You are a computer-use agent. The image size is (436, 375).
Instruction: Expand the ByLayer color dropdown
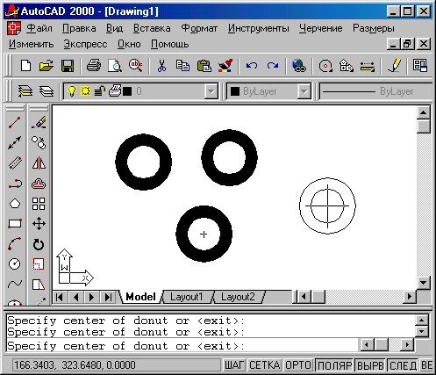click(304, 91)
